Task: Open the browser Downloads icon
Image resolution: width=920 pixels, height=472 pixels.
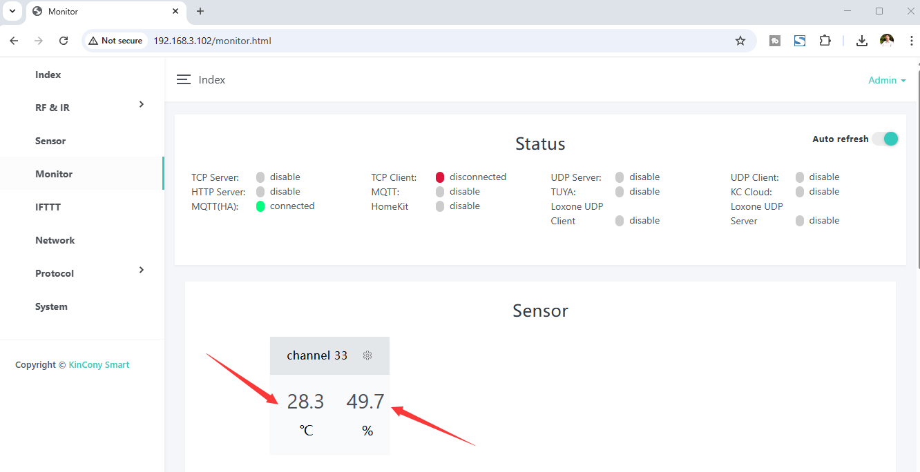Action: coord(861,41)
